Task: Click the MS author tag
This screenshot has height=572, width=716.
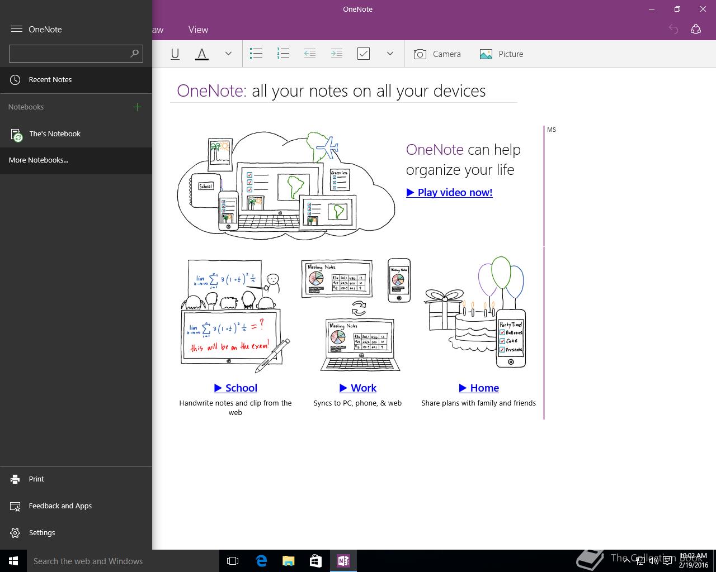Action: coord(552,130)
